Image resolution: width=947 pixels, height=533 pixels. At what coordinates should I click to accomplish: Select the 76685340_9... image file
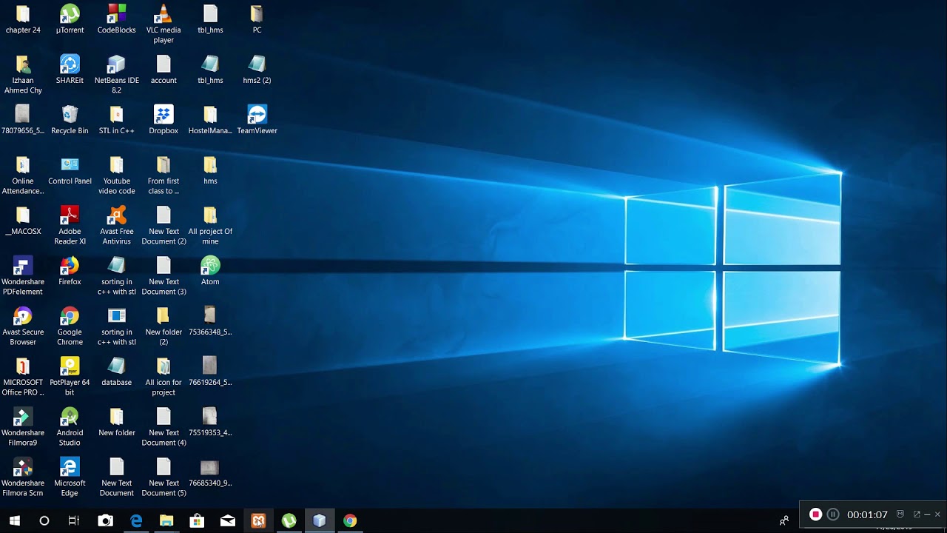pyautogui.click(x=210, y=472)
